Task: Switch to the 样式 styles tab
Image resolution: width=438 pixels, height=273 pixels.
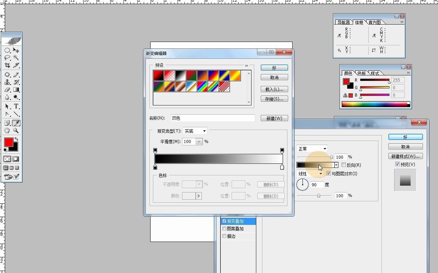Action: [375, 73]
